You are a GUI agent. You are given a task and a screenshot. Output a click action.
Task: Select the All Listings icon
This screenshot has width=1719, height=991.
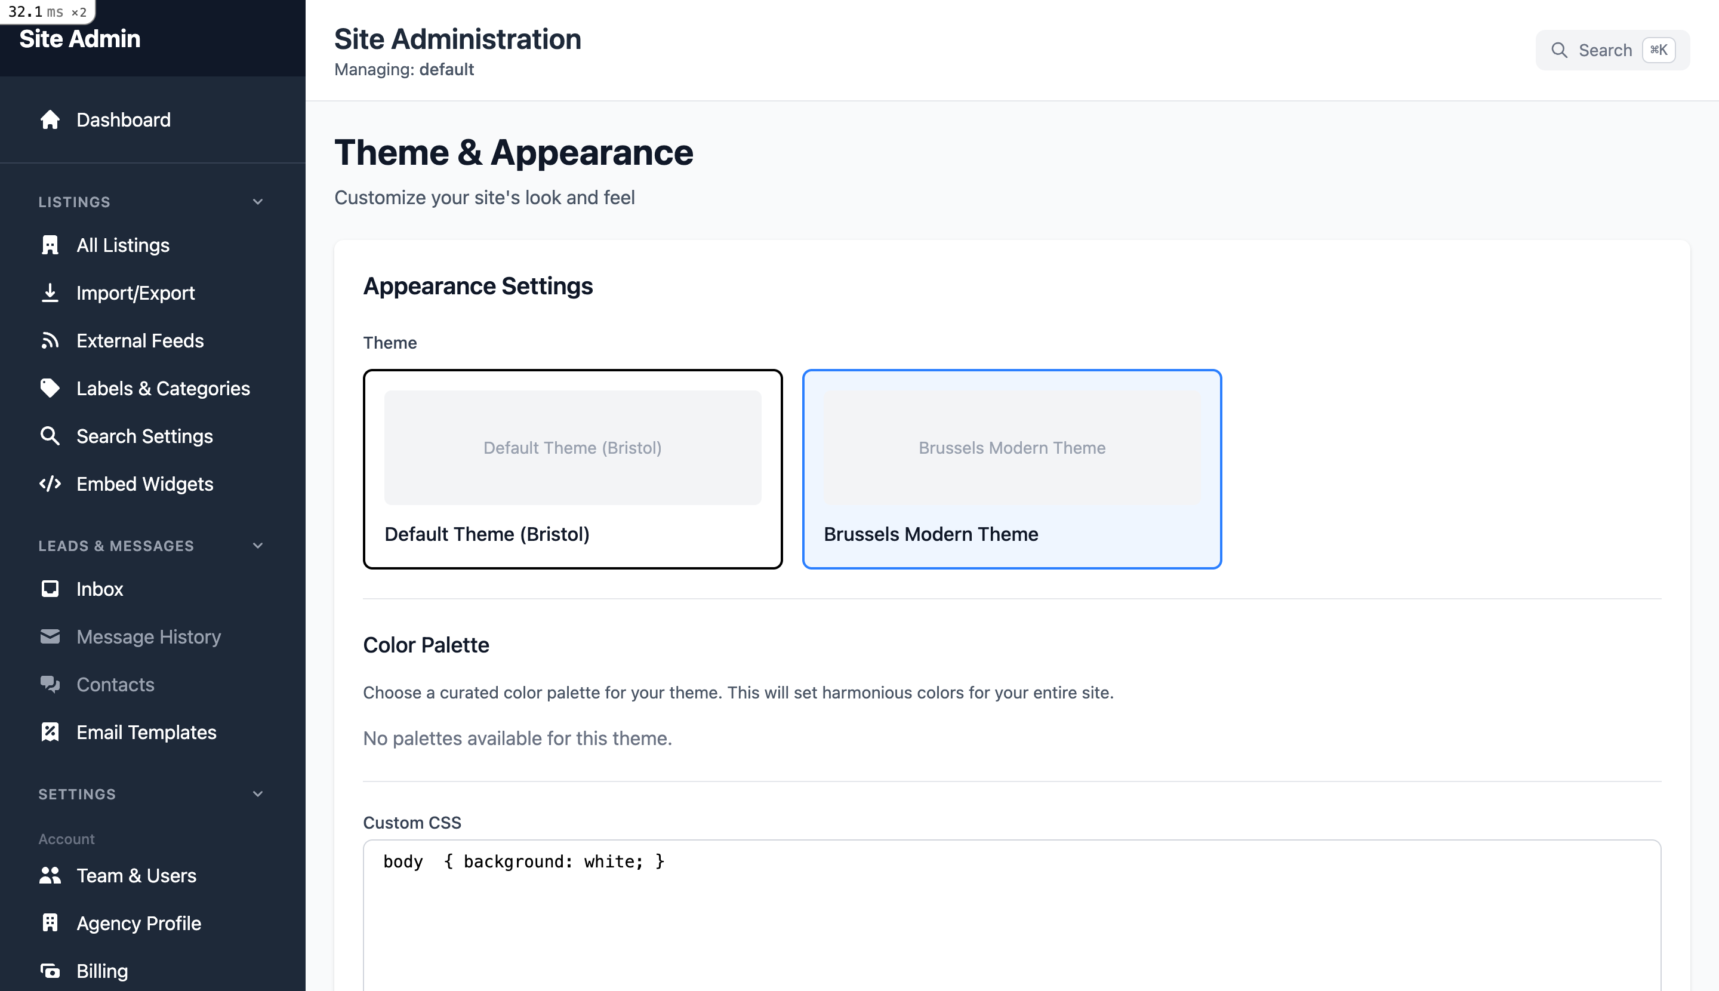click(50, 245)
